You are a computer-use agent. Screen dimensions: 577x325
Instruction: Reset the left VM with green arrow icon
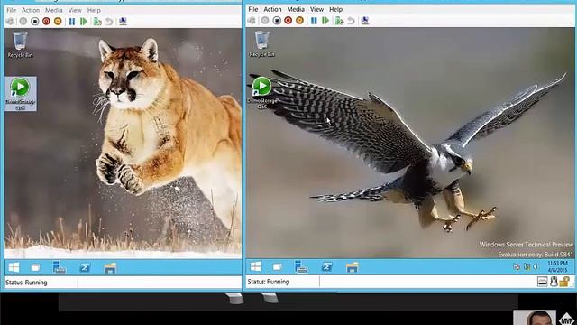point(84,22)
